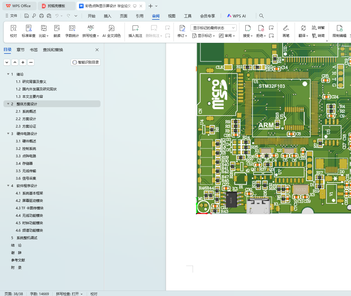Click the plus heading button in outline

point(23,62)
